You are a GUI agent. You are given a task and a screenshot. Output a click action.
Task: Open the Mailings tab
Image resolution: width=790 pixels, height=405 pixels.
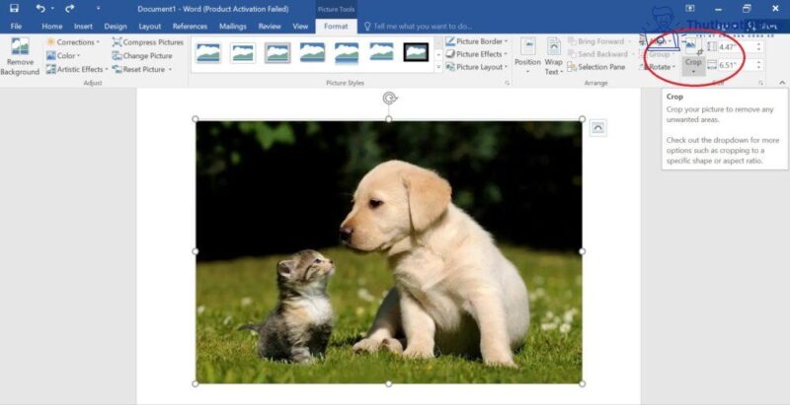pos(233,27)
